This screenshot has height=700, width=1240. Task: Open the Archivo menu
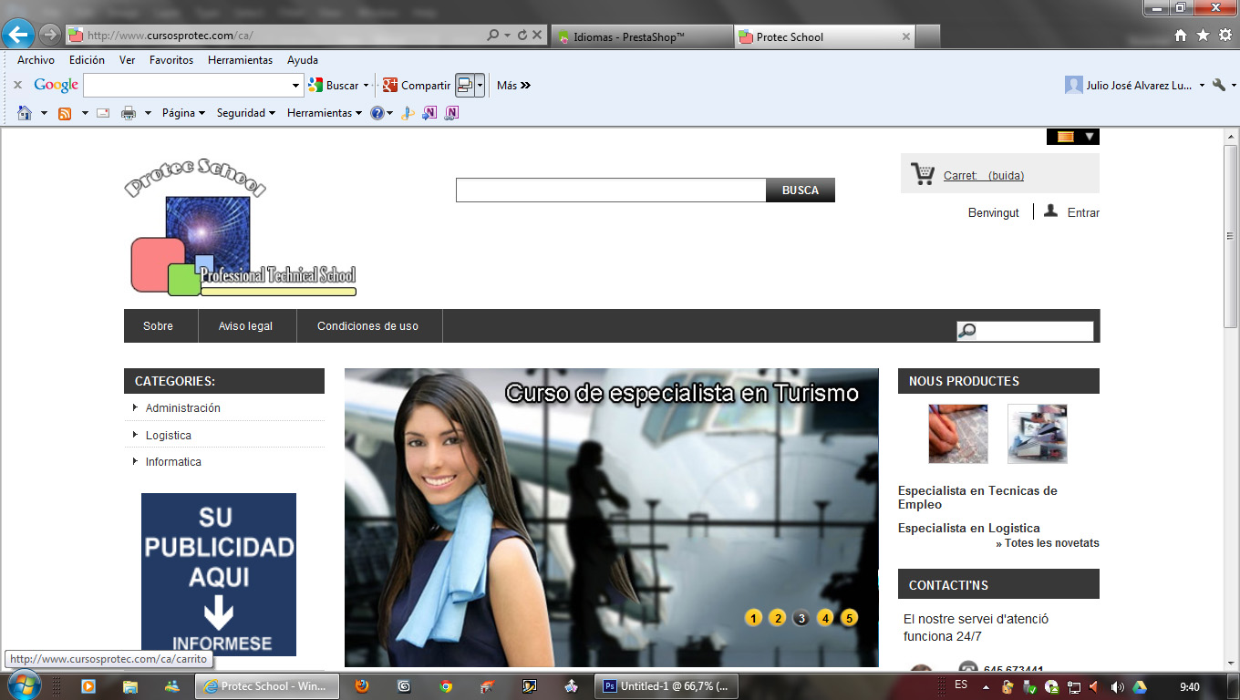click(36, 60)
